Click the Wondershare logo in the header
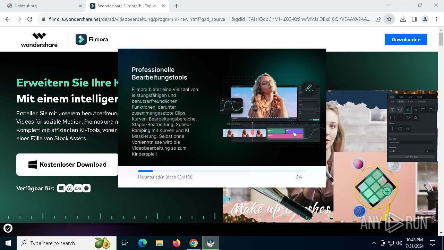 [x=39, y=40]
